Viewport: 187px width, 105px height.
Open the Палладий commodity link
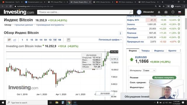[132, 37]
